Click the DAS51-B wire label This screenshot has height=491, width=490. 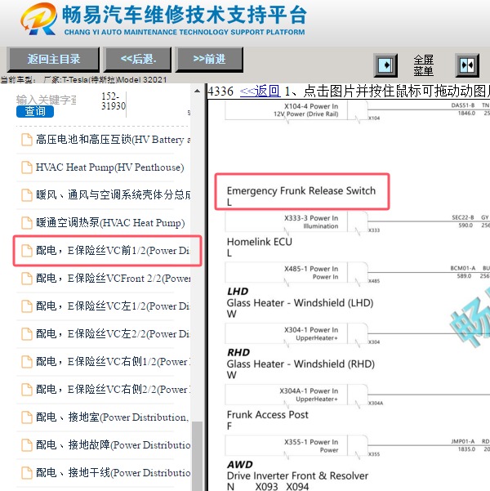pos(463,105)
